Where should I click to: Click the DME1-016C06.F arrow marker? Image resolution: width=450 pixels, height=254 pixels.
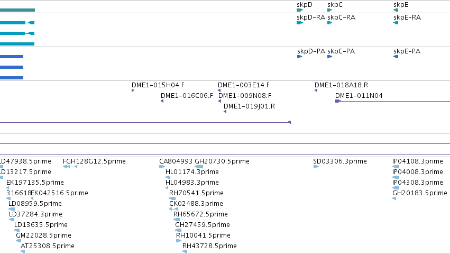162,101
